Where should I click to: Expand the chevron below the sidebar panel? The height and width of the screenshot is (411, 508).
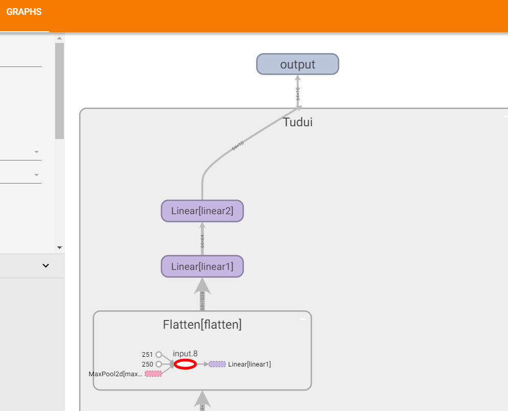[45, 265]
